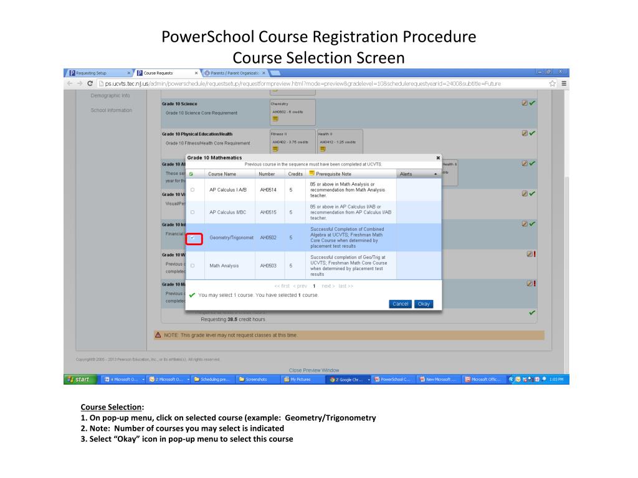The image size is (638, 478).
Task: Click the Number column header
Action: 267,174
